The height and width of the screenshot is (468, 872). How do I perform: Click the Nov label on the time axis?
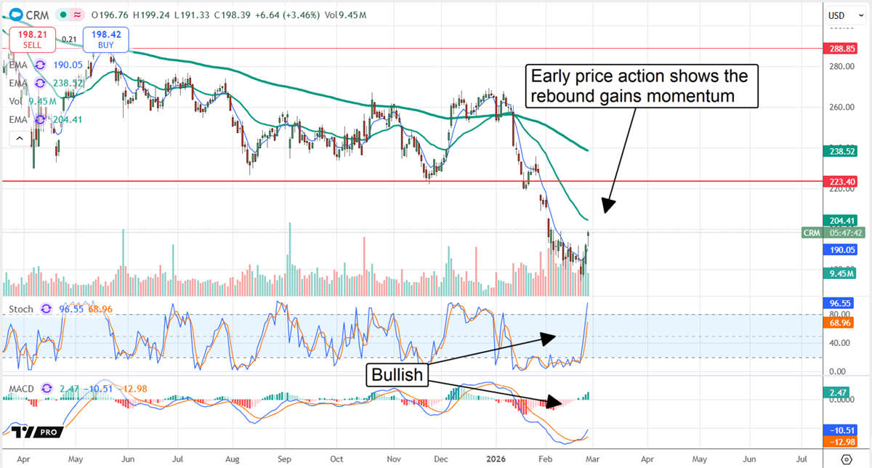coord(394,460)
